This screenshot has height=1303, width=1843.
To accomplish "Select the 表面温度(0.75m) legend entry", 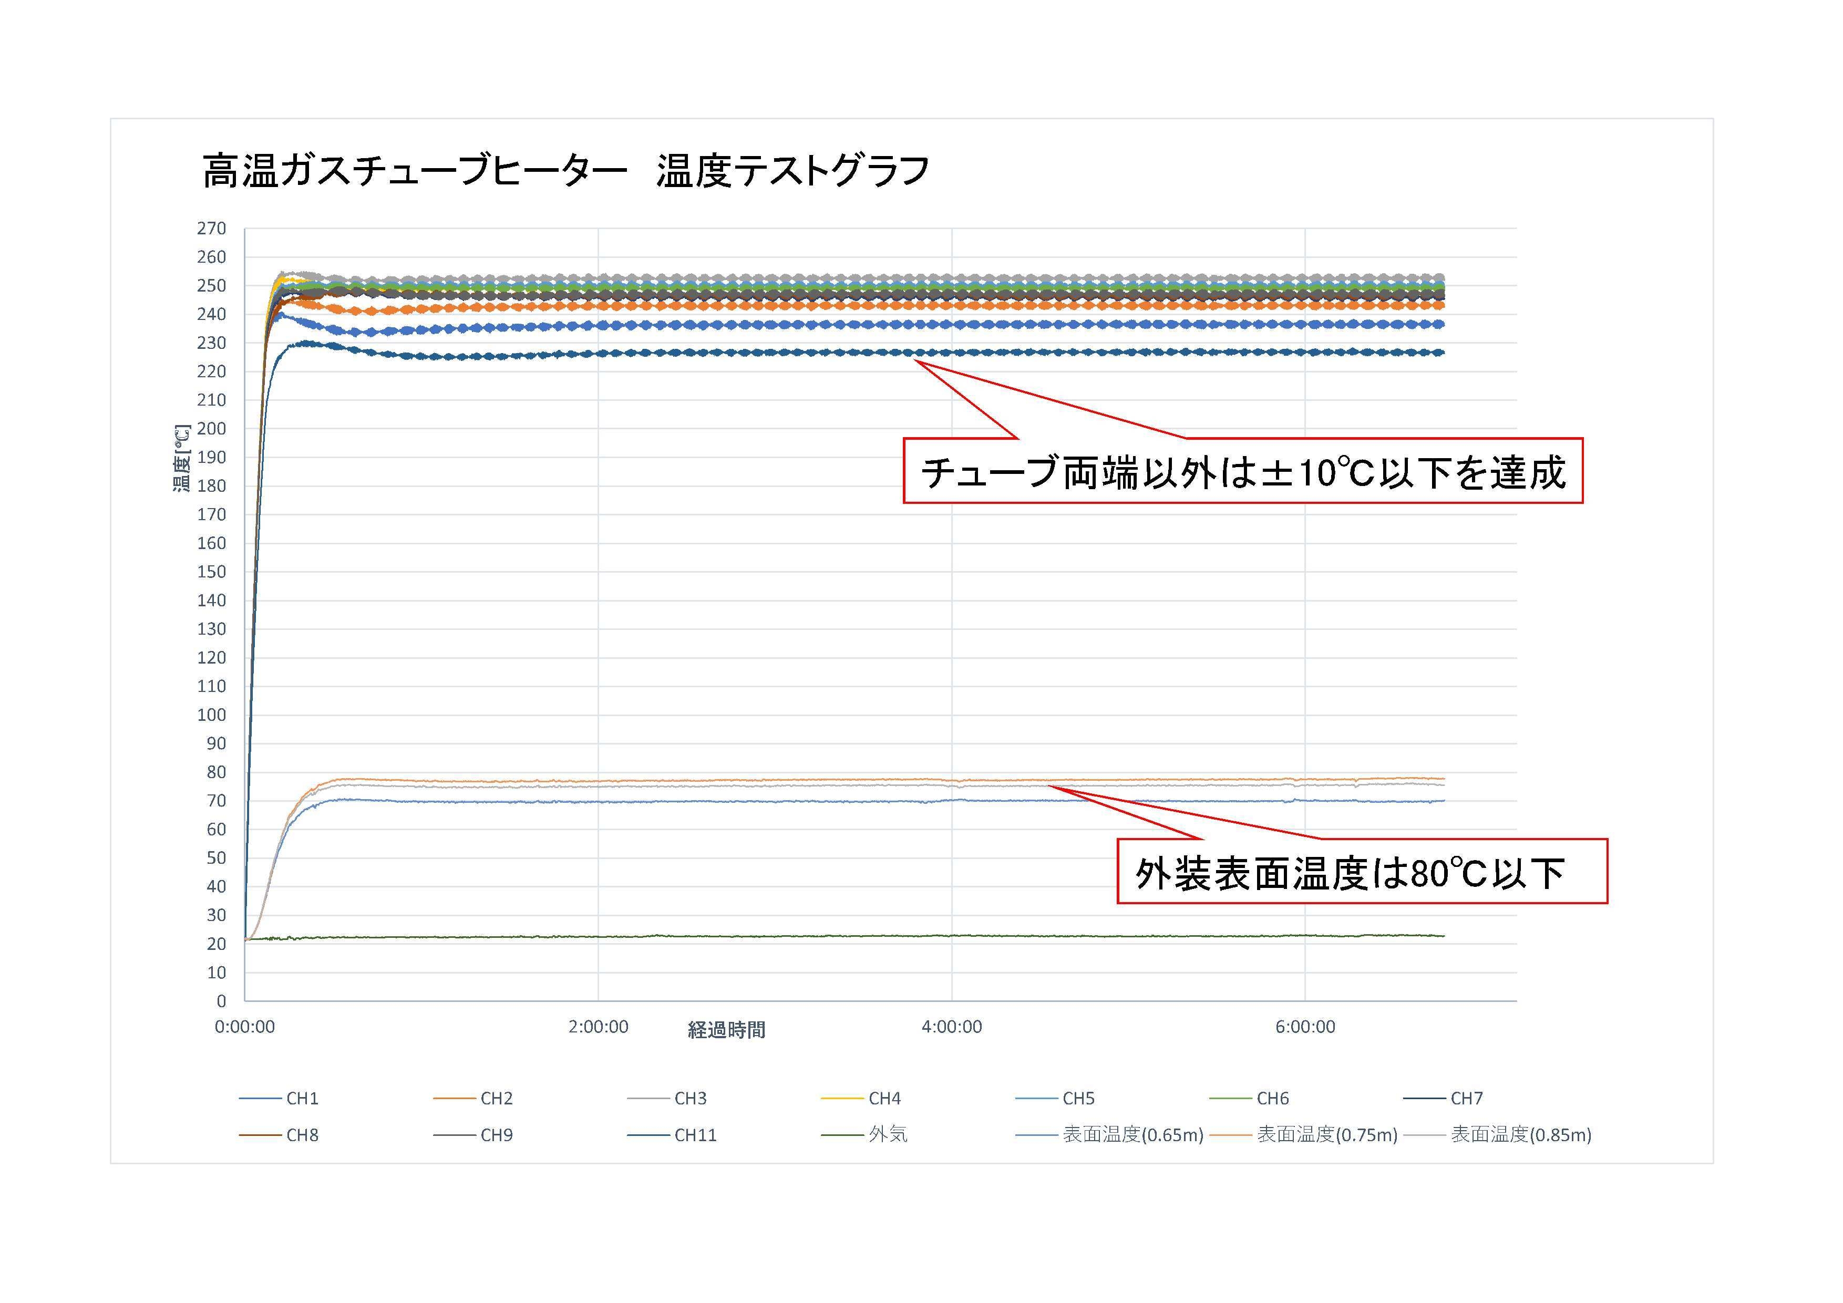I will point(1327,1134).
